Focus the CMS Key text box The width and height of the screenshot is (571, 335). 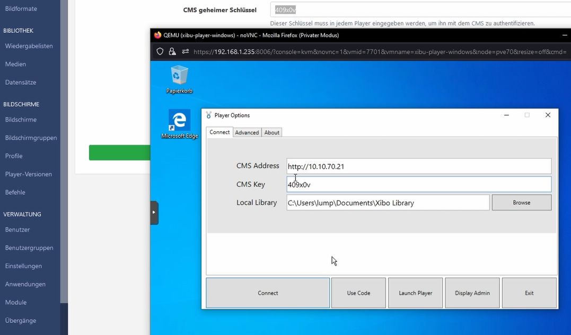[419, 185]
